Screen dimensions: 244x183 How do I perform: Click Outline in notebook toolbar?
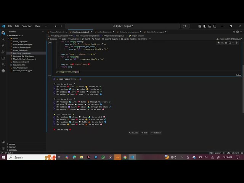(143, 39)
